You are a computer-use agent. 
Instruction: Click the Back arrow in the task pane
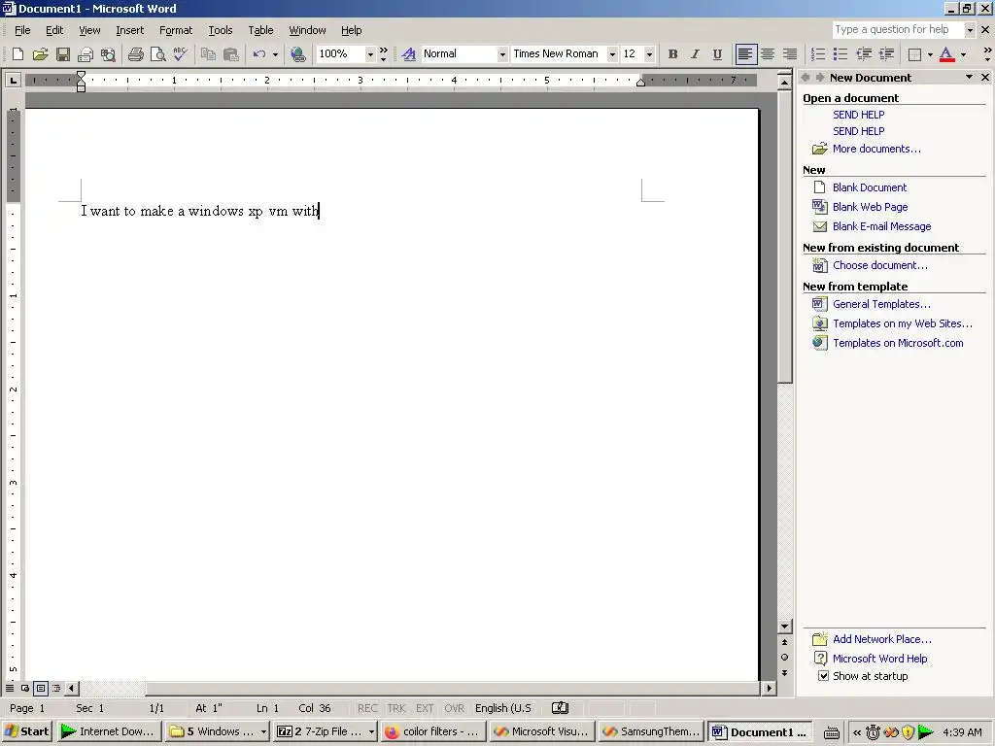tap(806, 78)
